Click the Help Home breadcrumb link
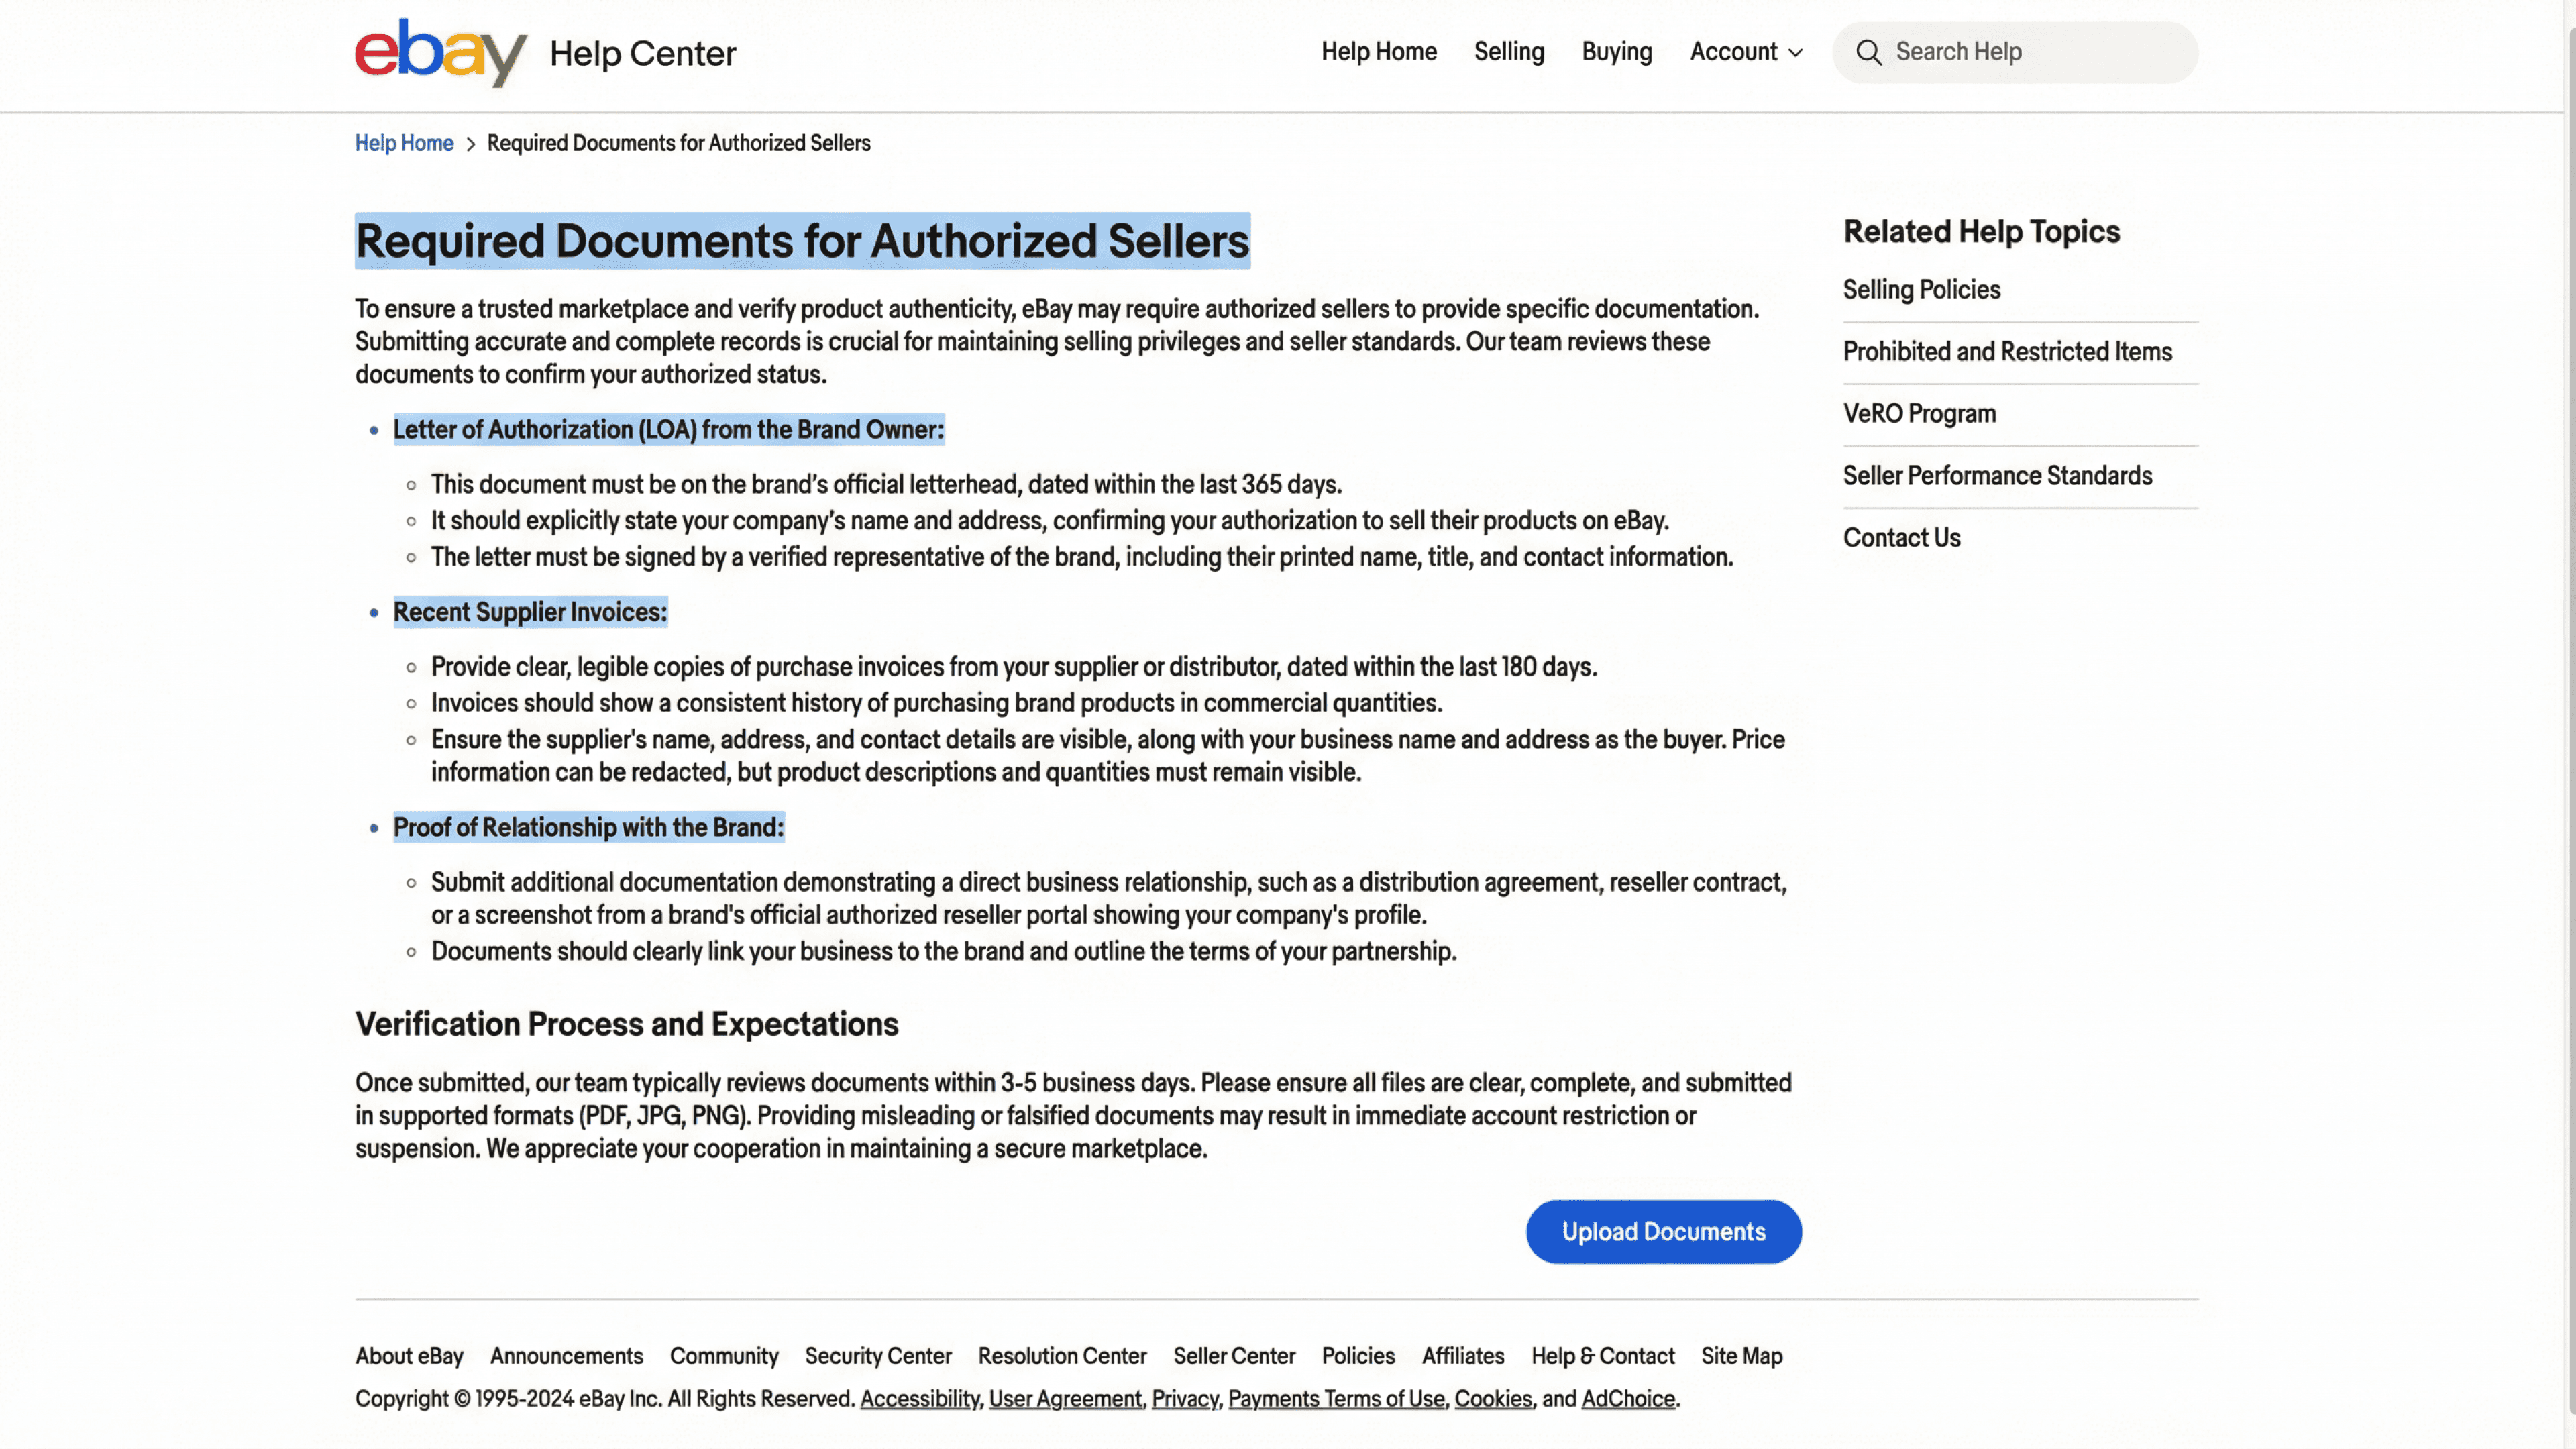Viewport: 2576px width, 1449px height. pyautogui.click(x=404, y=143)
